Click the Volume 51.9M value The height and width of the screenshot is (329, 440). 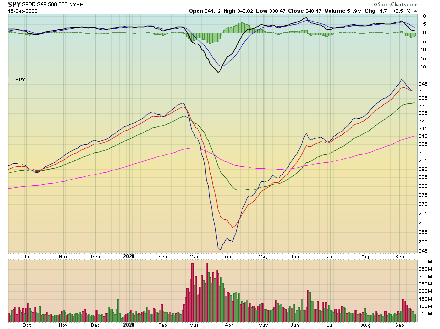[x=343, y=11]
